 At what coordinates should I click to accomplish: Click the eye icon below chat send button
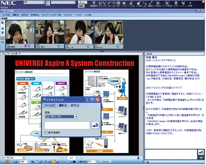click(x=201, y=158)
